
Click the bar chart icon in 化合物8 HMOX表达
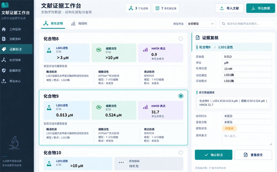[145, 50]
